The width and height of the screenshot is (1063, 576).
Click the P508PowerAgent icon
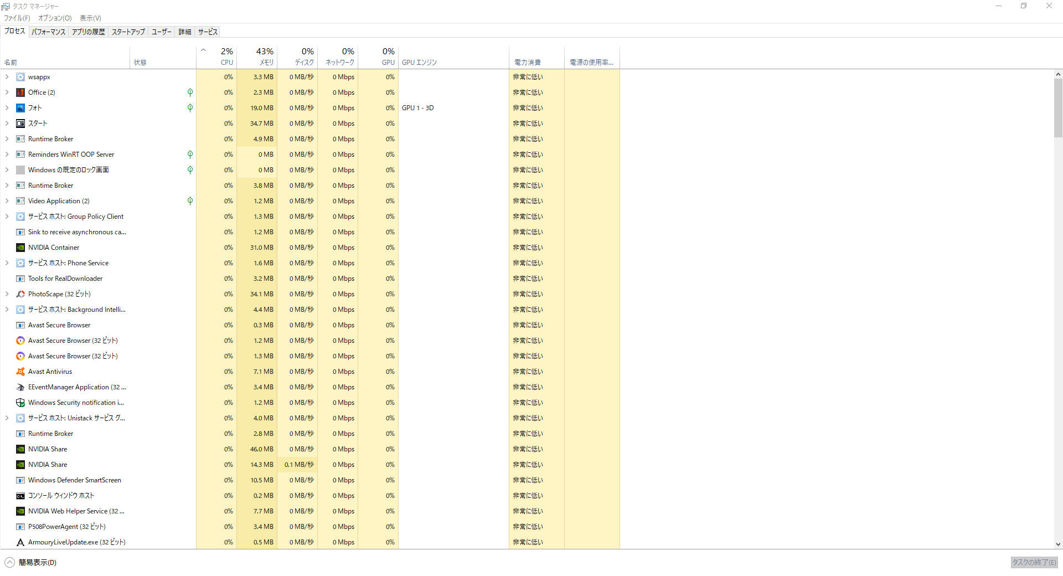click(x=20, y=527)
